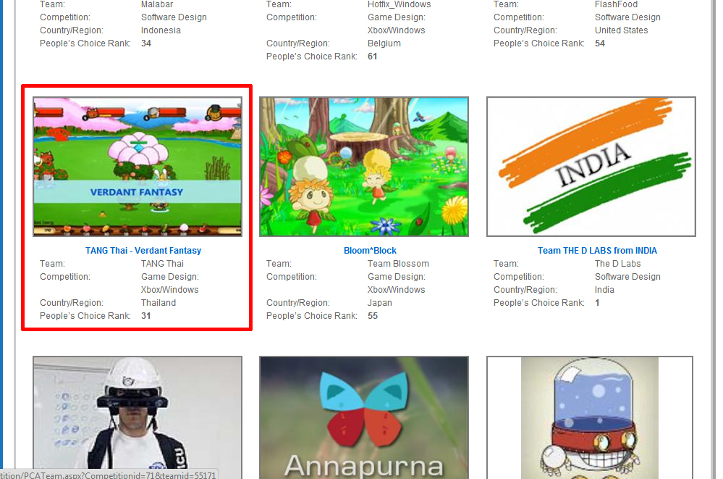Open the INDIA flag thumbnail image
This screenshot has width=723, height=479.
pos(591,167)
